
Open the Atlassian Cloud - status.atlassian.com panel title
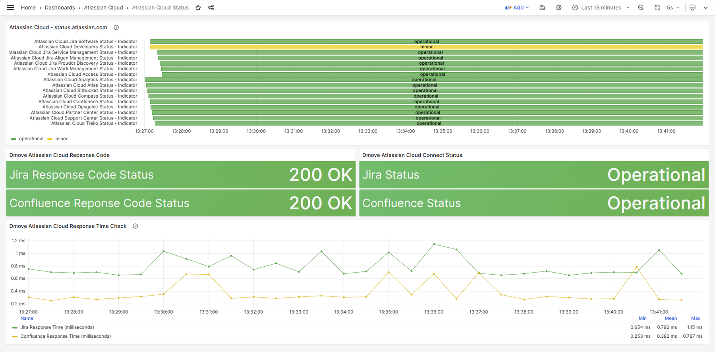point(58,27)
